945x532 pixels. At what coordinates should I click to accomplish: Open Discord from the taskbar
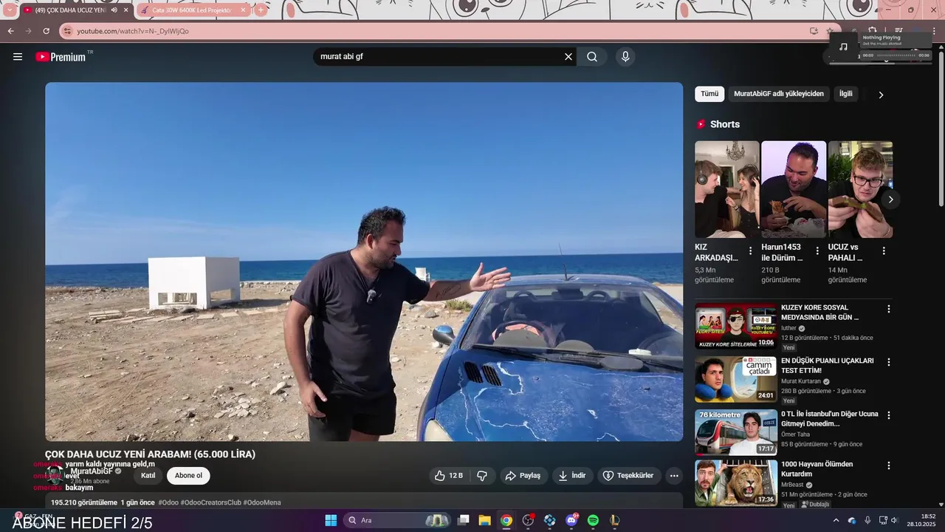click(x=571, y=520)
